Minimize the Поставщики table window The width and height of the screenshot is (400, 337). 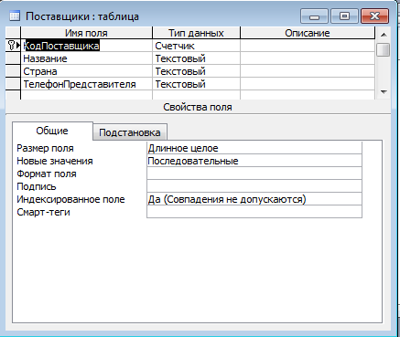(x=314, y=16)
